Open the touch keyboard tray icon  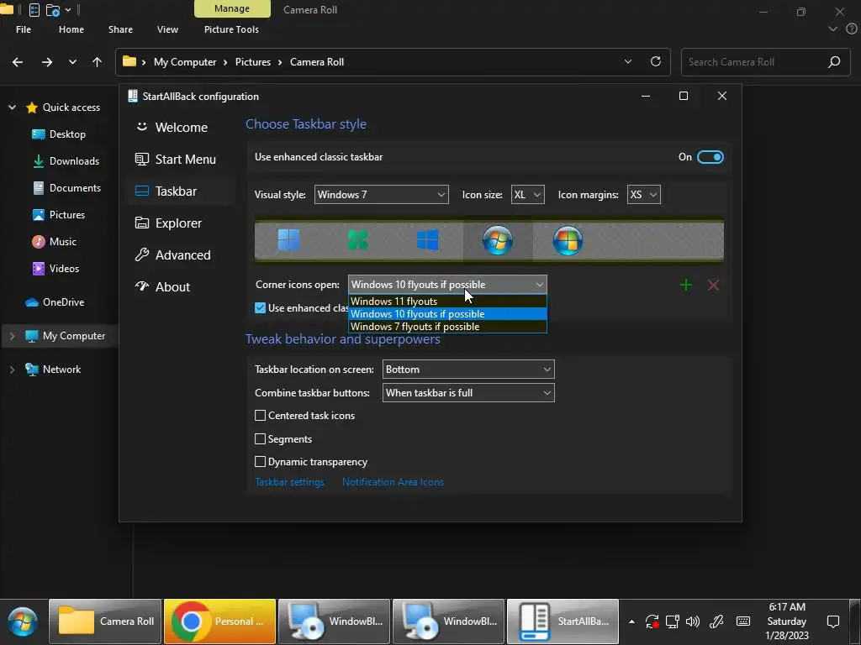pos(743,621)
